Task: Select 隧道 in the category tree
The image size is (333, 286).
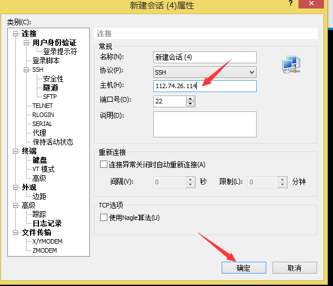Action: tap(50, 88)
